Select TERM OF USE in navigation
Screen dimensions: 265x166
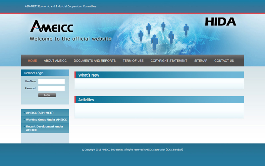point(133,61)
